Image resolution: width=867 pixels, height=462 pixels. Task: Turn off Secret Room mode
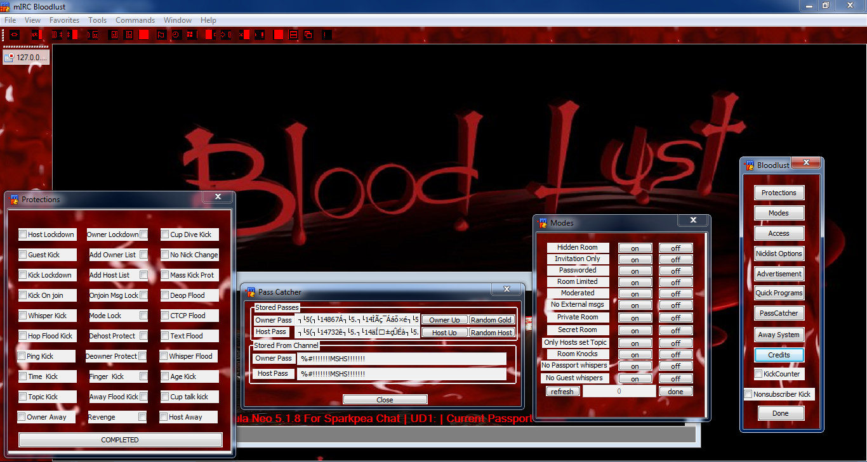(x=675, y=331)
